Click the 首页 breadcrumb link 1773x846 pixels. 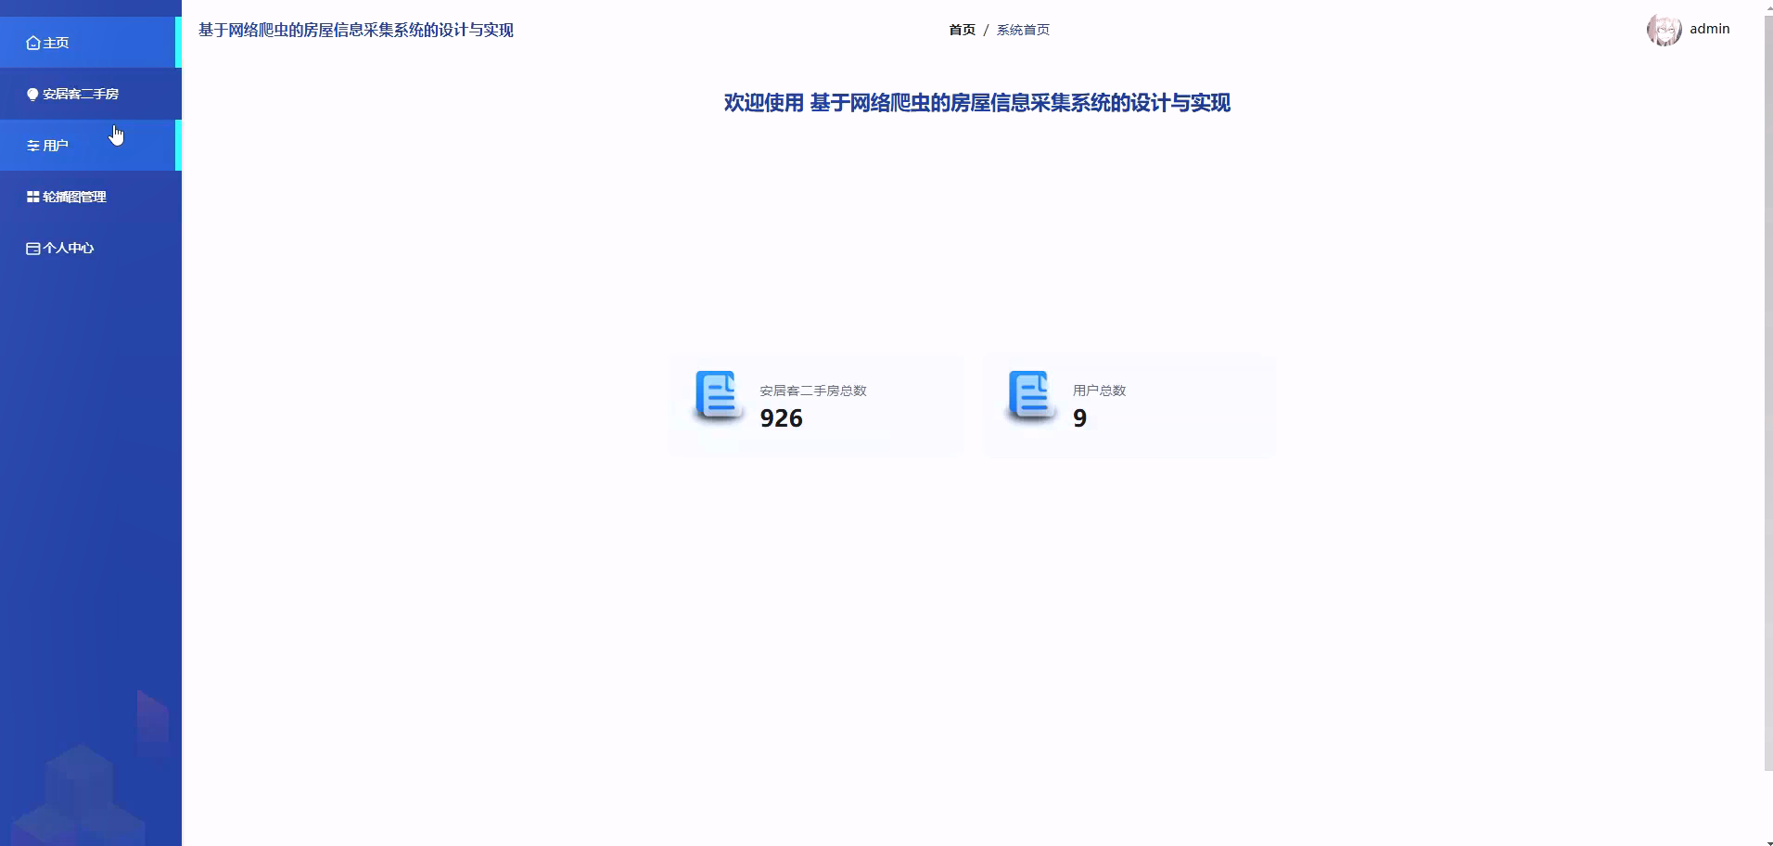[962, 29]
